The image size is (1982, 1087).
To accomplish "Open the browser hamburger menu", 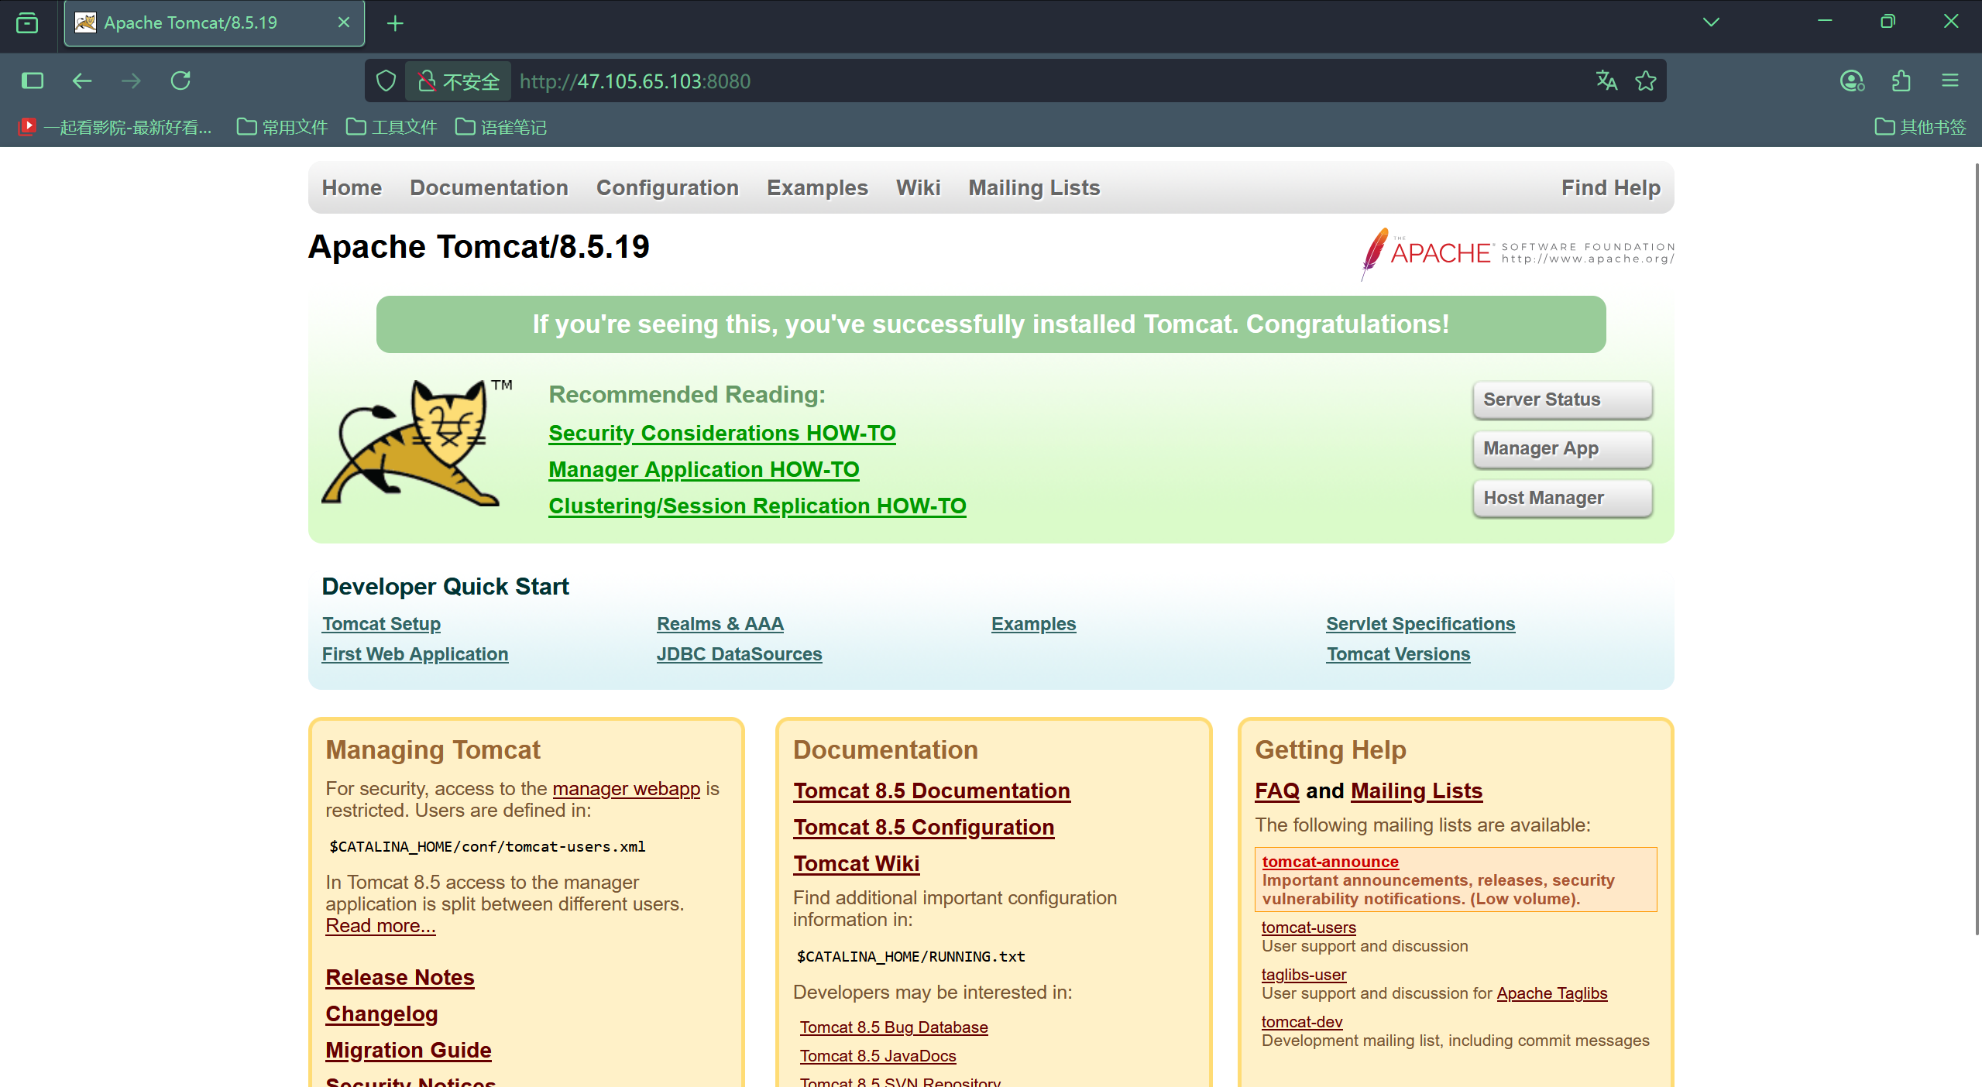I will point(1950,81).
